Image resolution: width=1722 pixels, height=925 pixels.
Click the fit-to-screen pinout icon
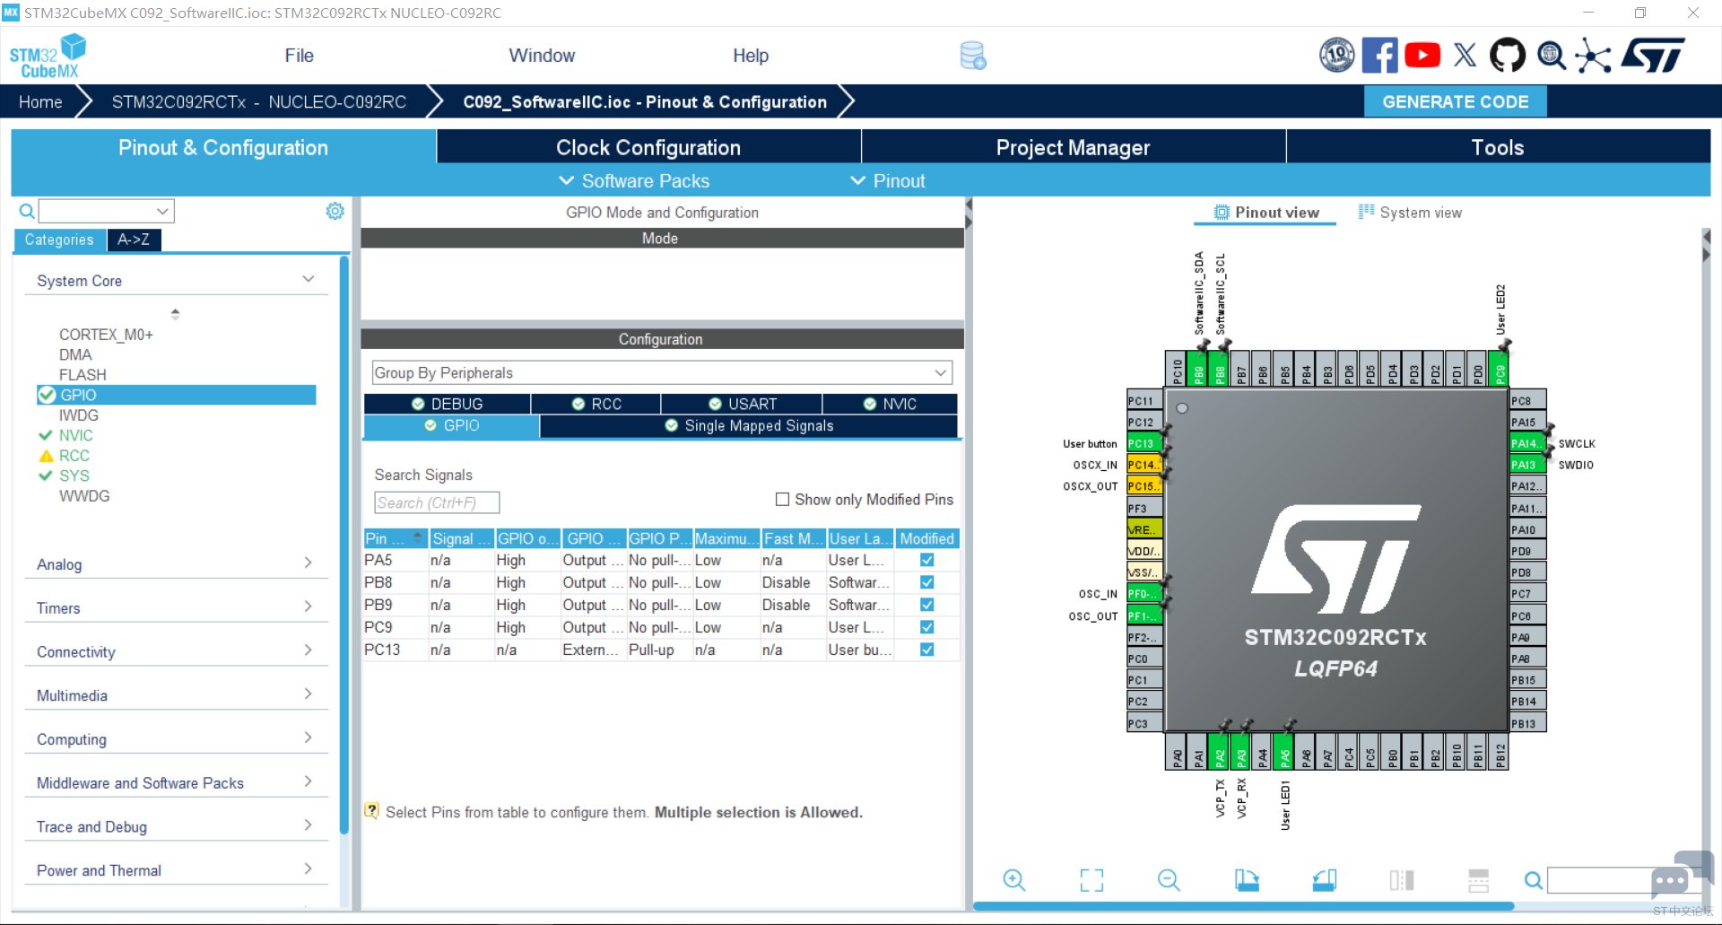1091,880
